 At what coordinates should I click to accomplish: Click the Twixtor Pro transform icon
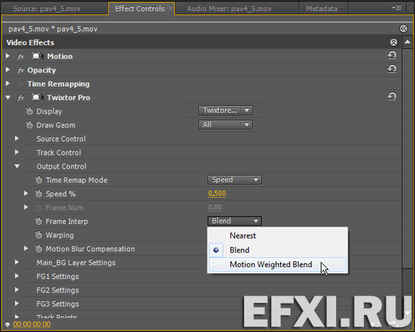(37, 98)
